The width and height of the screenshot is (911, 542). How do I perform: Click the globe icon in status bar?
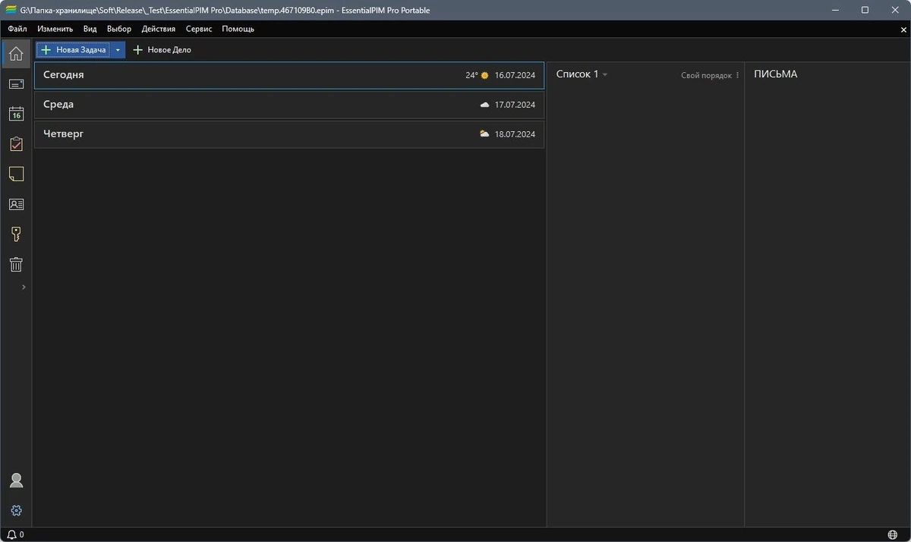[x=892, y=534]
